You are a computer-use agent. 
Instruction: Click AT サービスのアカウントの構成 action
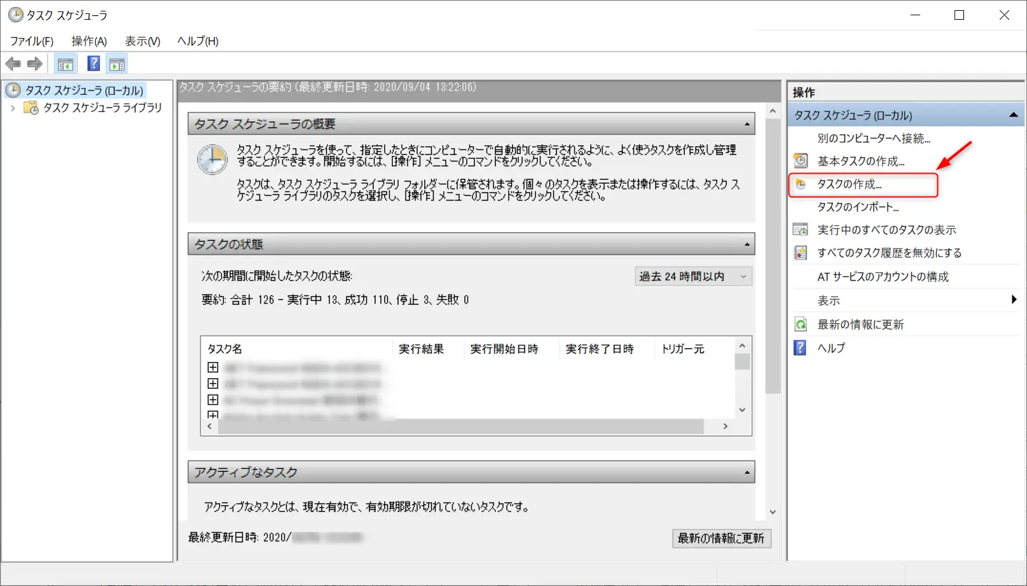pyautogui.click(x=883, y=277)
